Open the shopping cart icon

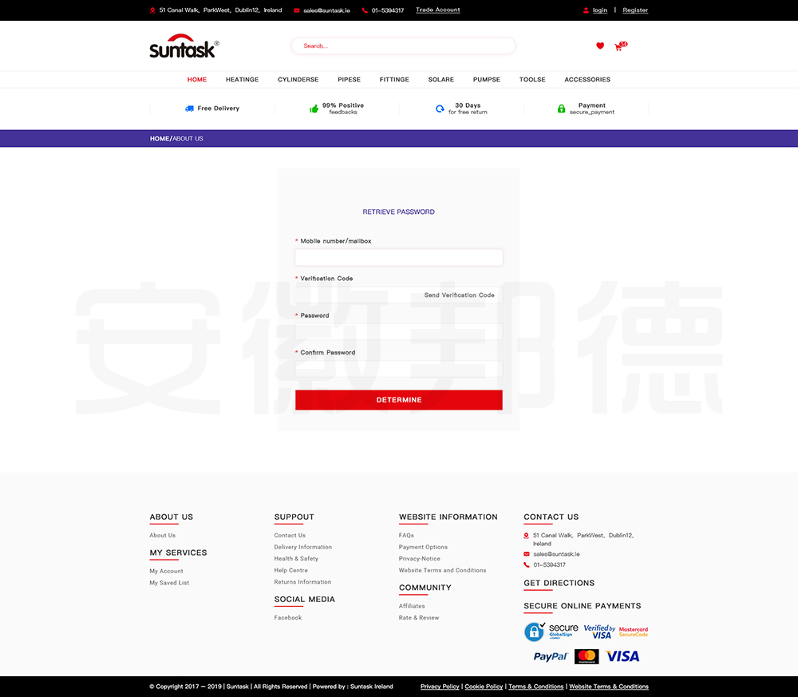click(x=618, y=47)
